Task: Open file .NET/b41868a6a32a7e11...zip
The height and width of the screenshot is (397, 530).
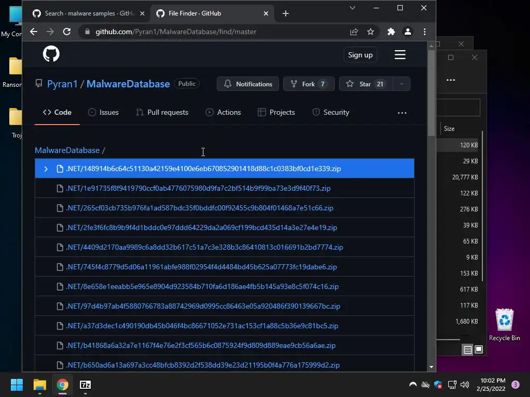Action: 225,345
